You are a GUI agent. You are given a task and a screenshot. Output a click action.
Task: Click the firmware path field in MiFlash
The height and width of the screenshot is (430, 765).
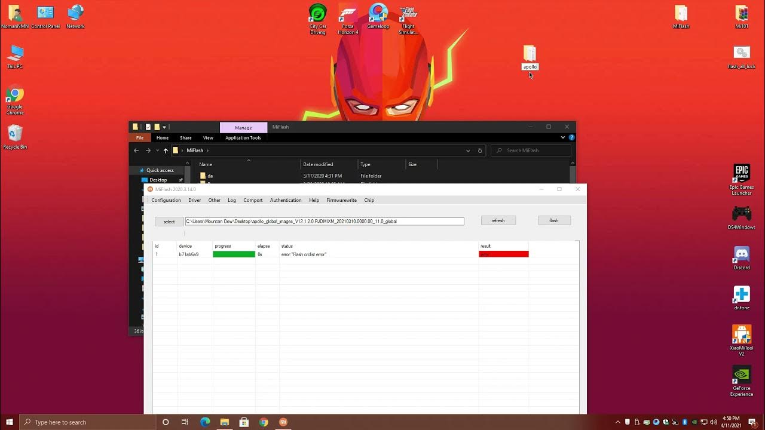[x=325, y=222]
